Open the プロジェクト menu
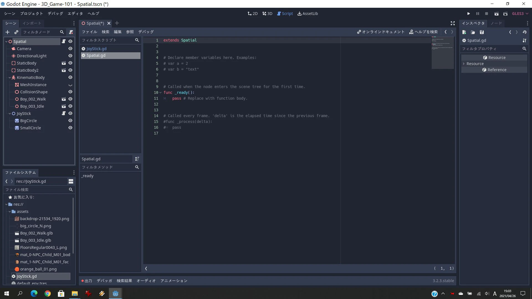The width and height of the screenshot is (532, 299). [32, 14]
